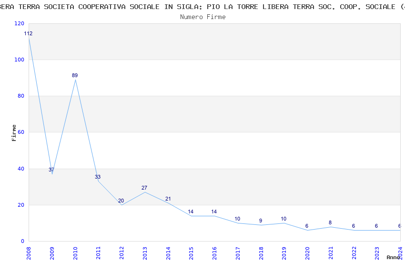Select the data label 21 for 2014
Screen dimensions: 405x262
tap(168, 199)
